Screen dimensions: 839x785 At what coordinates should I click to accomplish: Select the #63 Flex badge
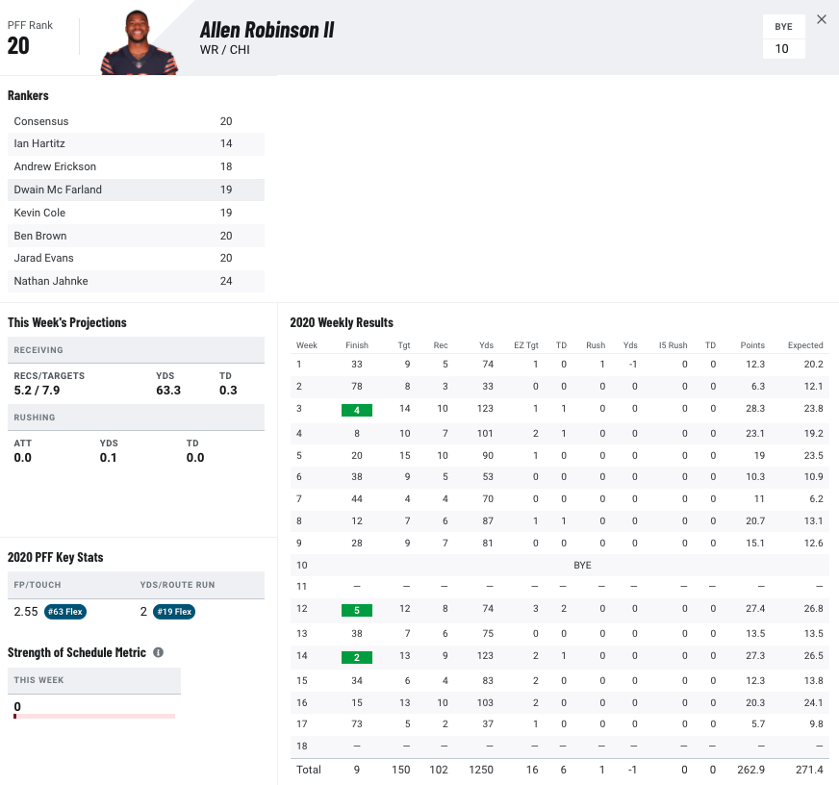tap(65, 612)
